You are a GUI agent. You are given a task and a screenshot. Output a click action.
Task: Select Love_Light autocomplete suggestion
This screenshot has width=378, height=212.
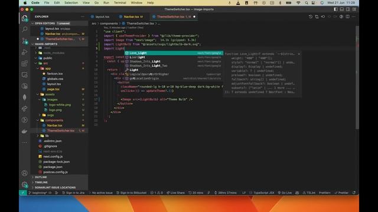point(174,53)
